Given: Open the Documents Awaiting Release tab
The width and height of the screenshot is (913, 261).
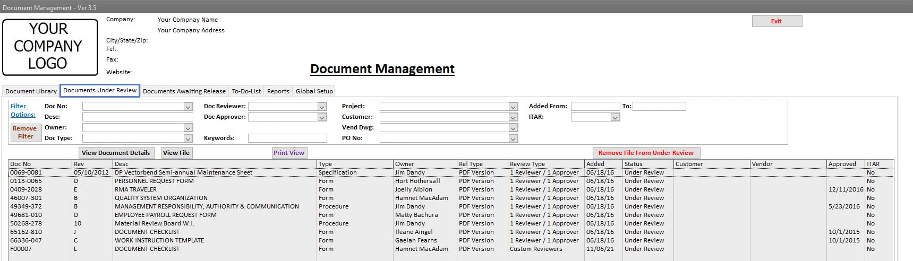Looking at the screenshot, I should [184, 91].
